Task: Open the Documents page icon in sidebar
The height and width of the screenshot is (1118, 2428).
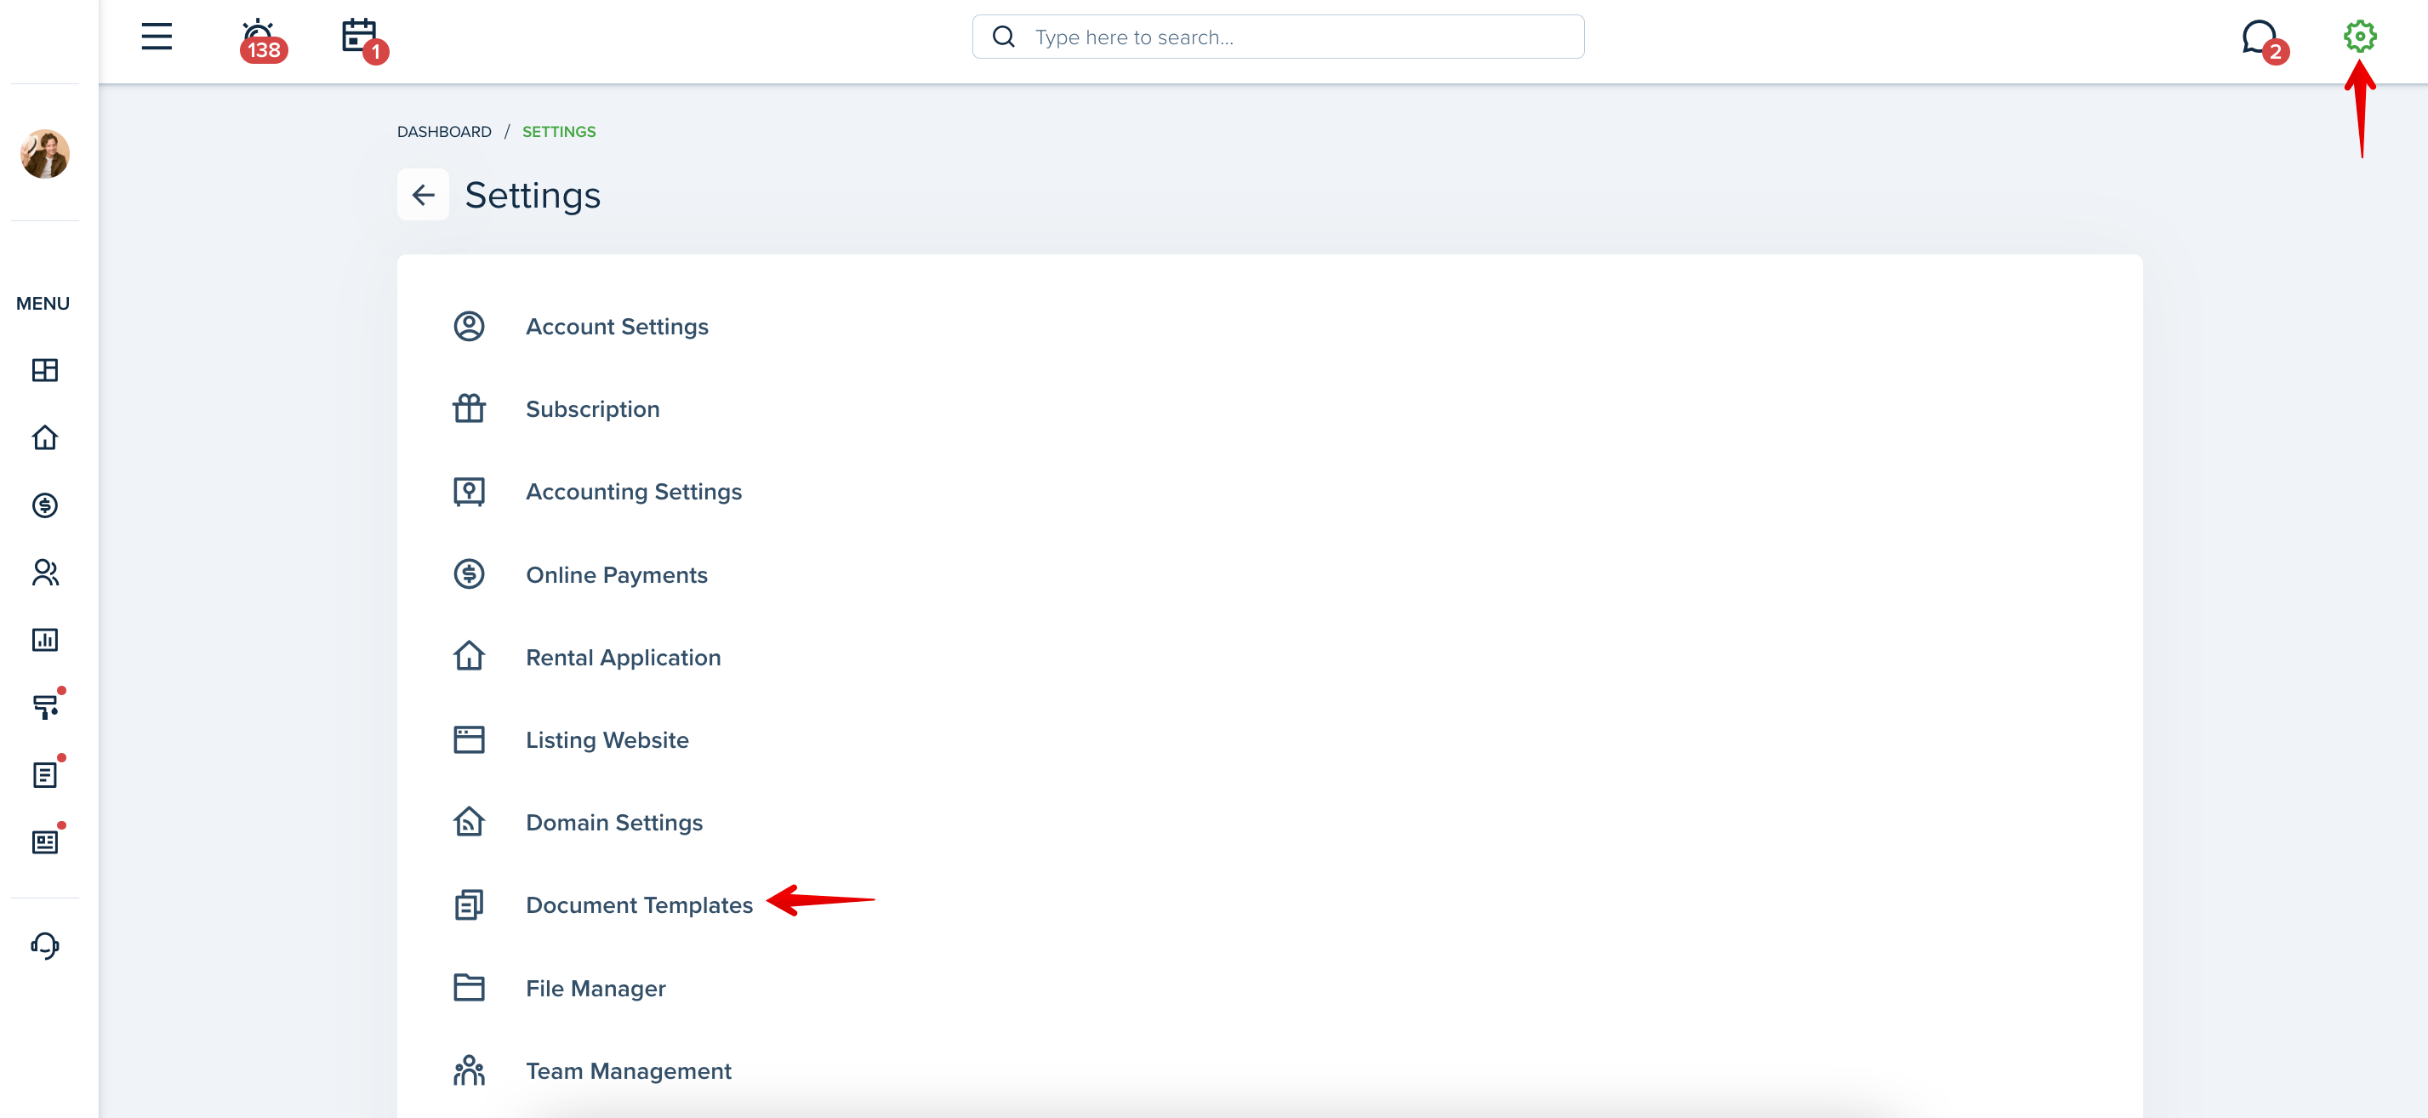Action: point(45,775)
